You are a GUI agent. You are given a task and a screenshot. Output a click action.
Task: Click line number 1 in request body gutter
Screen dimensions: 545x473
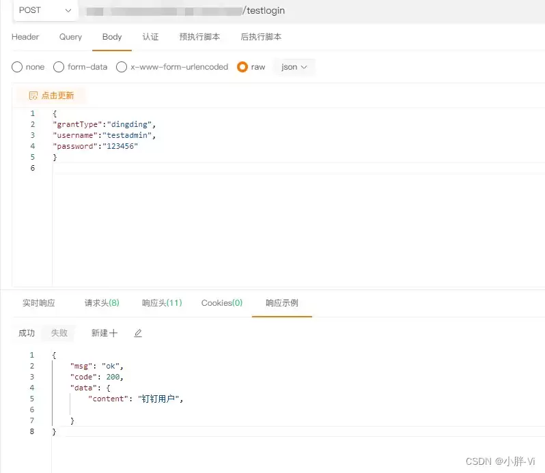pyautogui.click(x=32, y=113)
